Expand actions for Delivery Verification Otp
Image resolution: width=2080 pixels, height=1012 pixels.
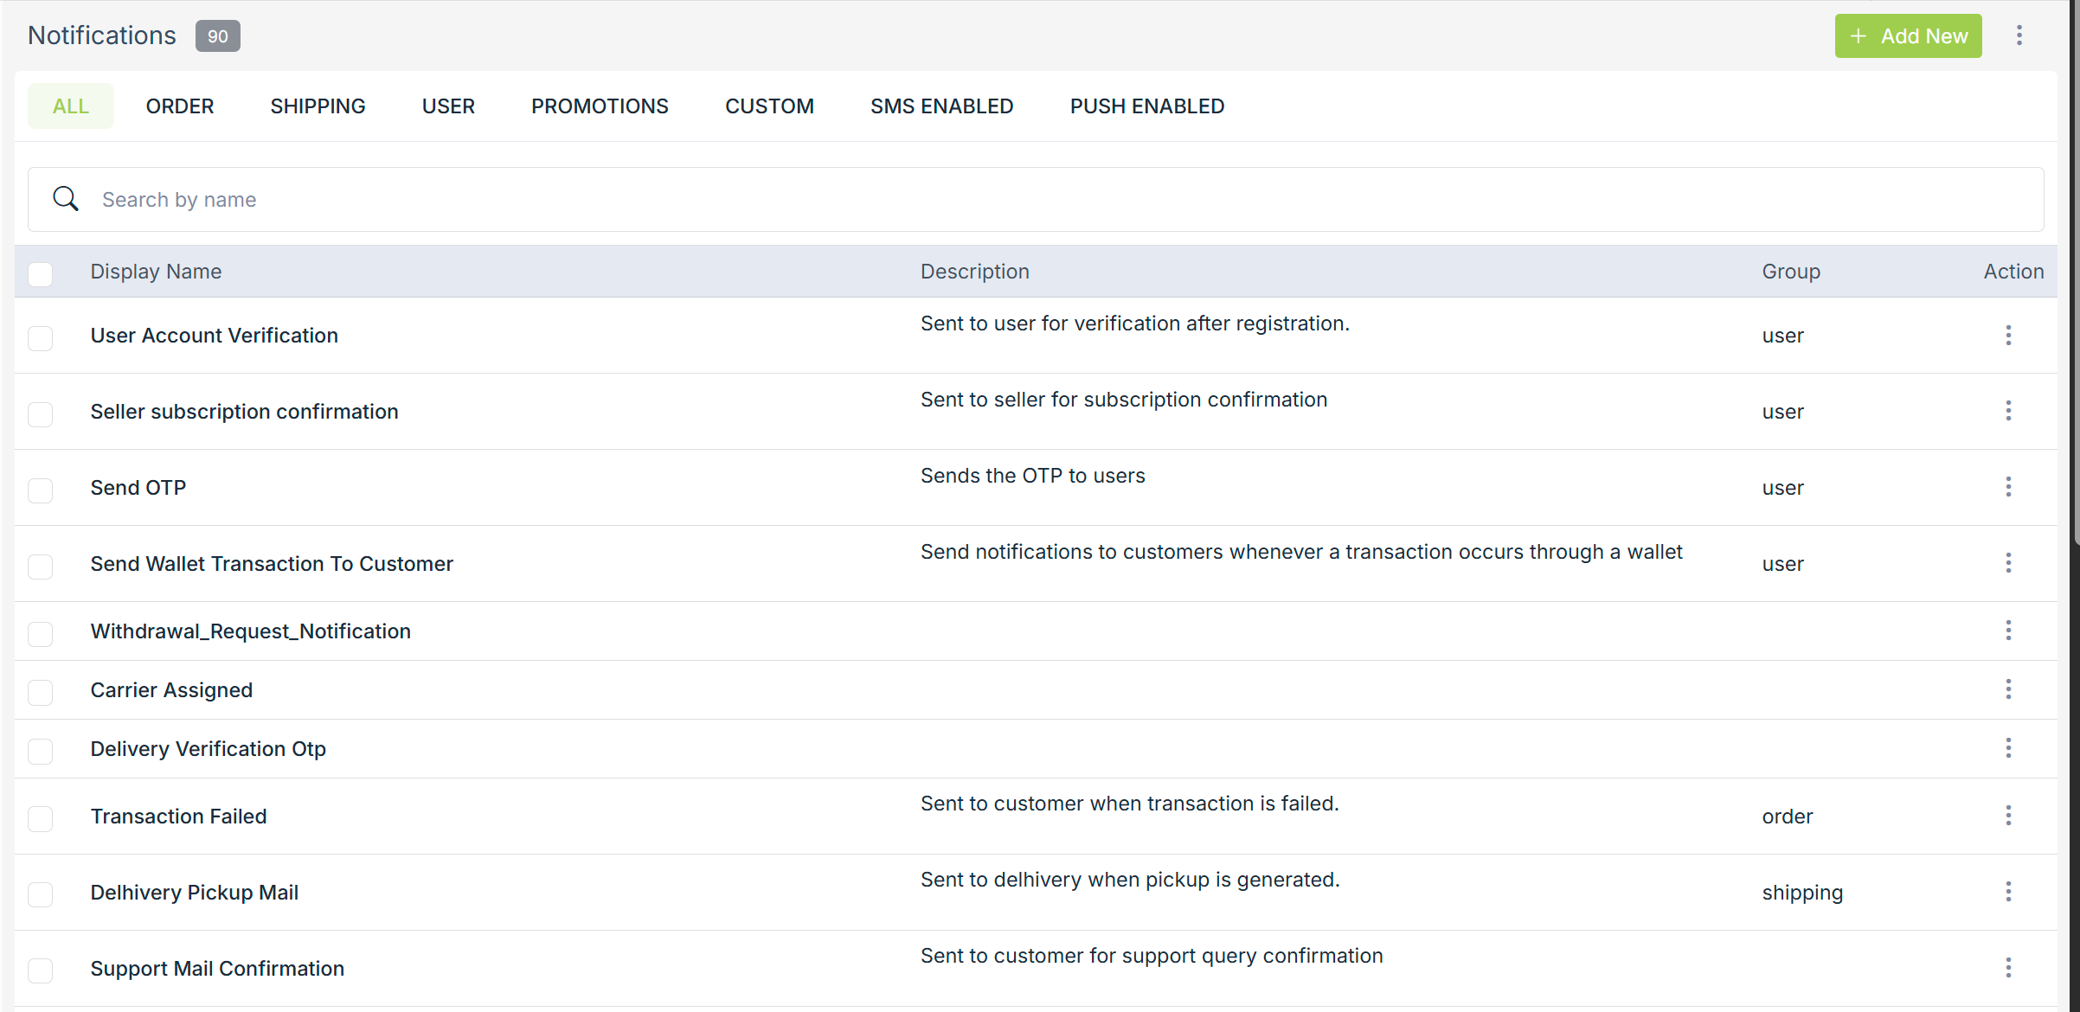click(x=2007, y=748)
